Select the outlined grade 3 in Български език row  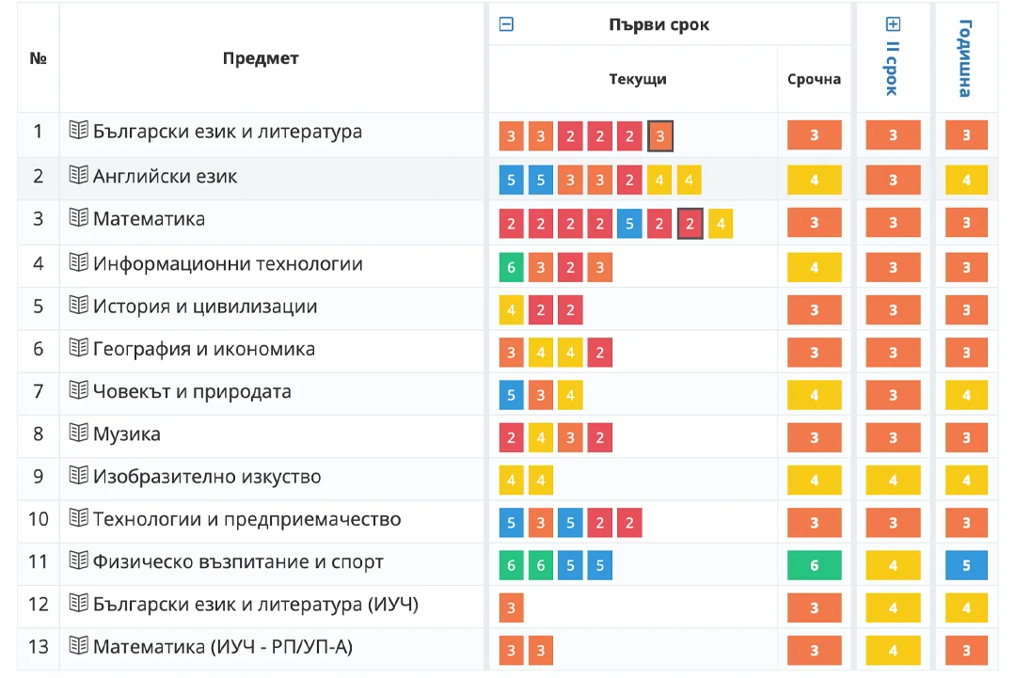[660, 136]
